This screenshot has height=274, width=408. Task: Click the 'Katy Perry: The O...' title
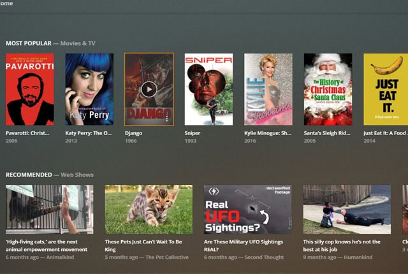(x=89, y=133)
